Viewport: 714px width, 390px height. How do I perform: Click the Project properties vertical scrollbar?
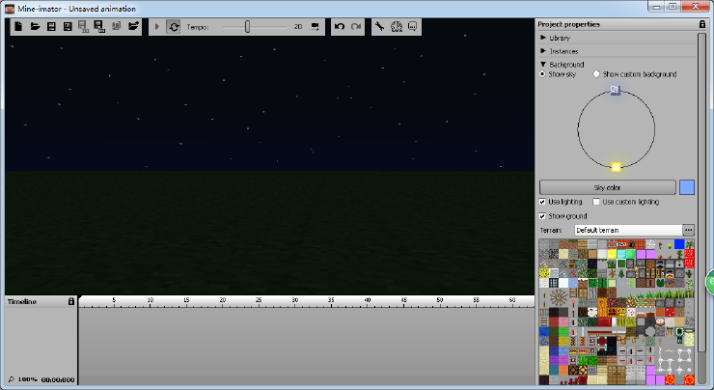(x=701, y=191)
